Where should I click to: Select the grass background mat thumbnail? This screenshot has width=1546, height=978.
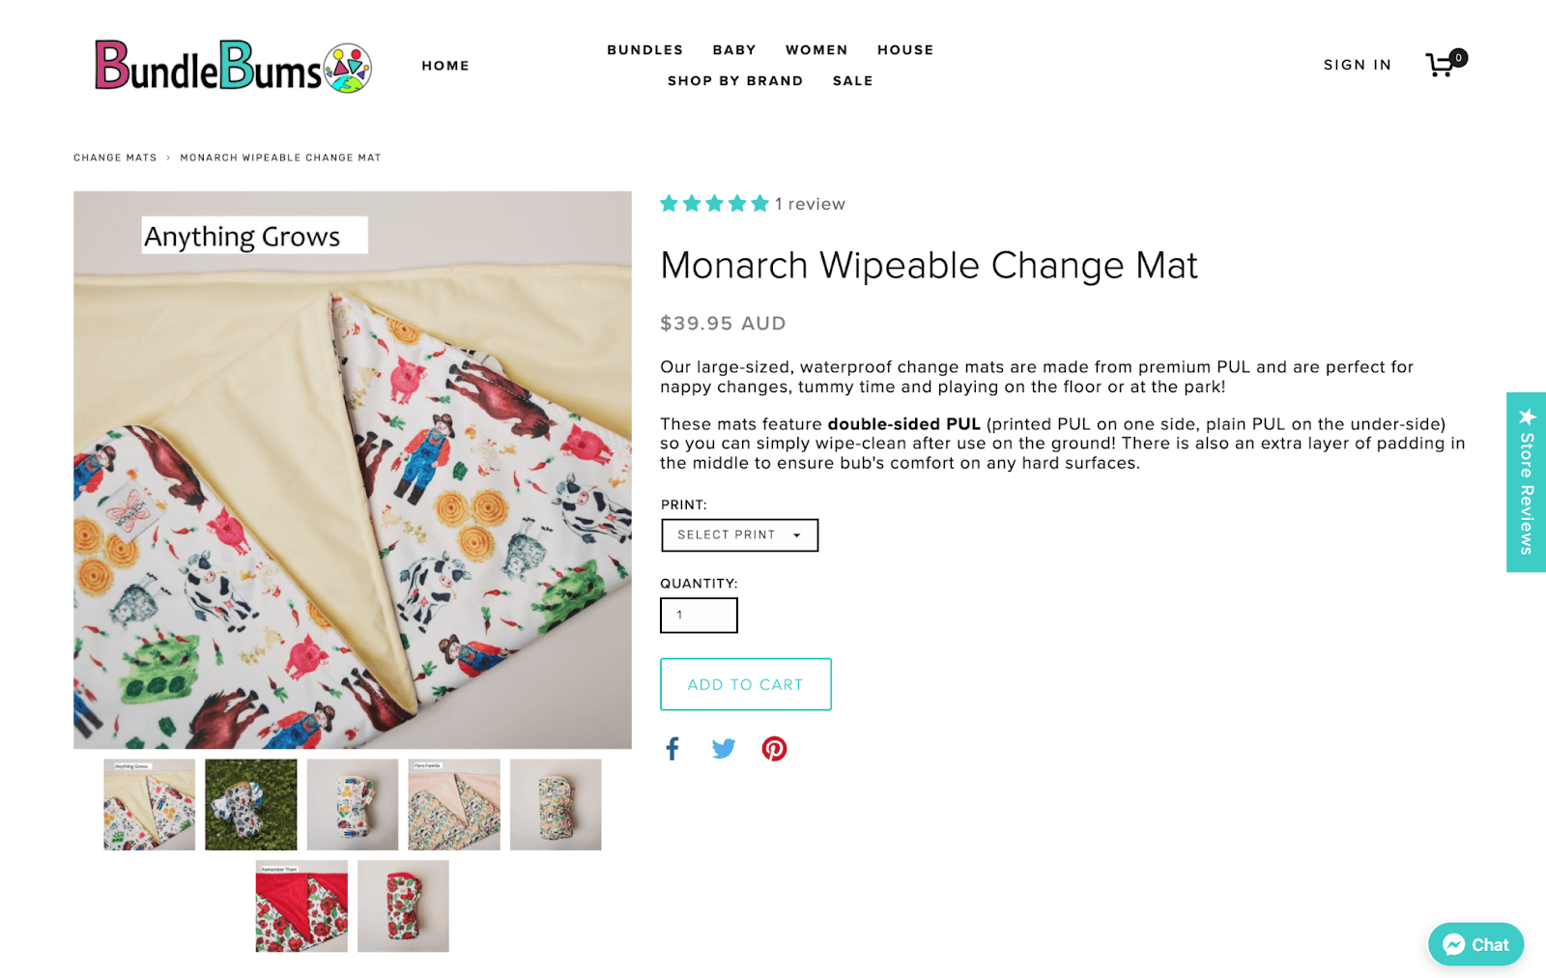point(251,804)
